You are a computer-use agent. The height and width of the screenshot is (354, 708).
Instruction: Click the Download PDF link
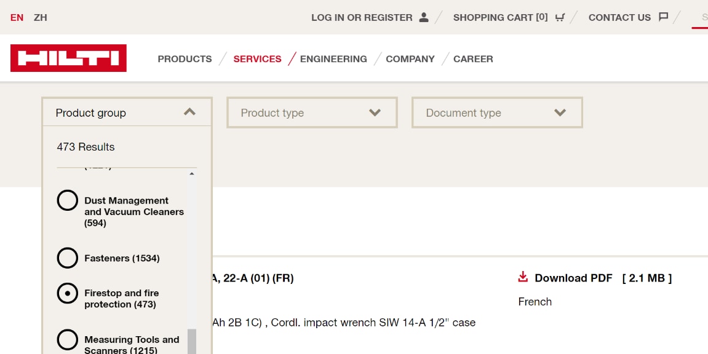(x=573, y=278)
